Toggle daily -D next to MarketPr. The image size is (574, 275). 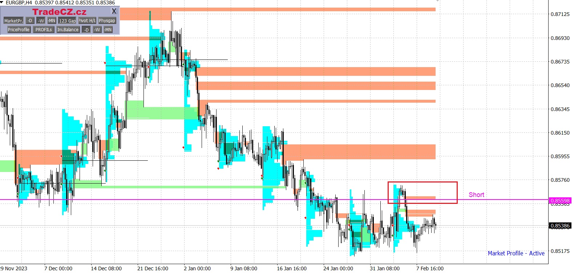(30, 21)
